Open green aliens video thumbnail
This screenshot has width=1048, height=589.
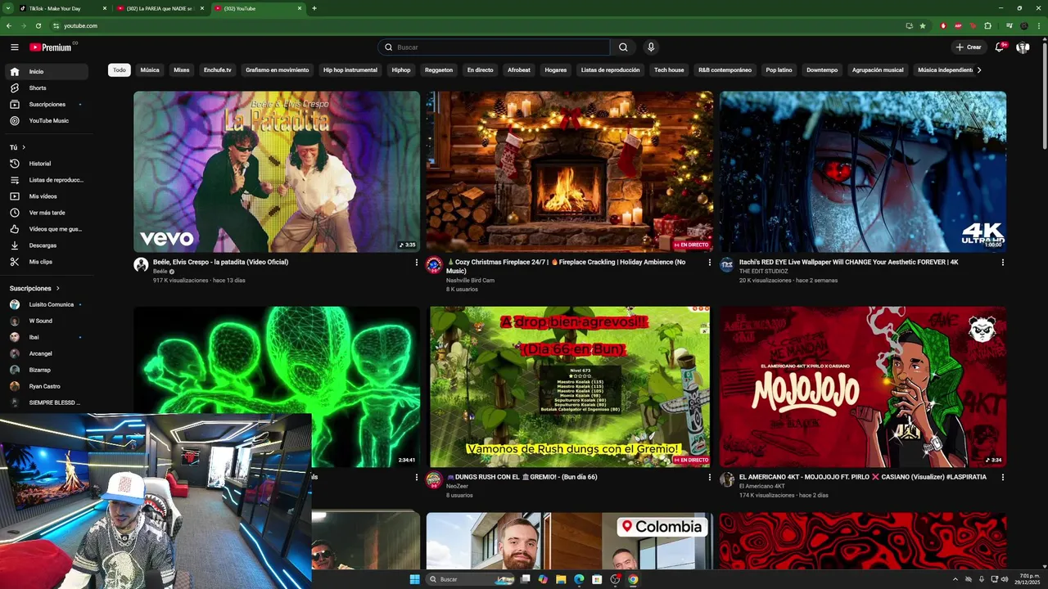(277, 360)
